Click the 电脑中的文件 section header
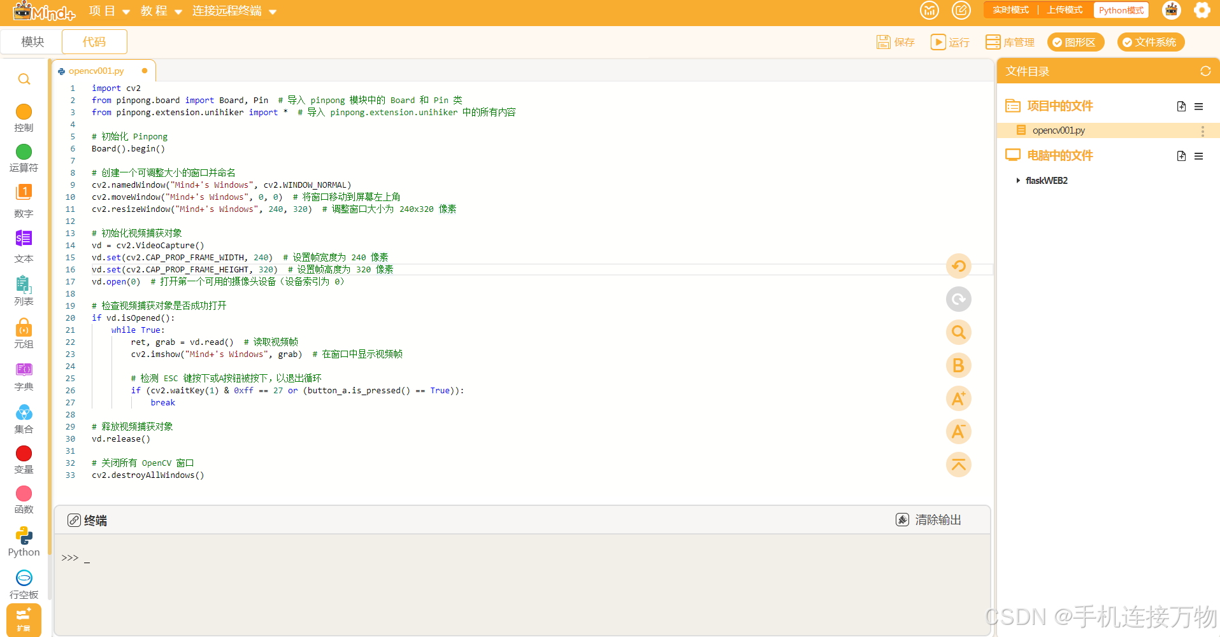1220x637 pixels. pyautogui.click(x=1059, y=156)
